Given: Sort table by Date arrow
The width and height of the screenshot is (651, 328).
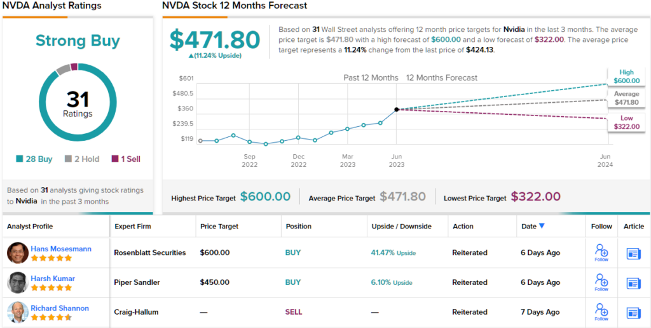Looking at the screenshot, I should (542, 226).
